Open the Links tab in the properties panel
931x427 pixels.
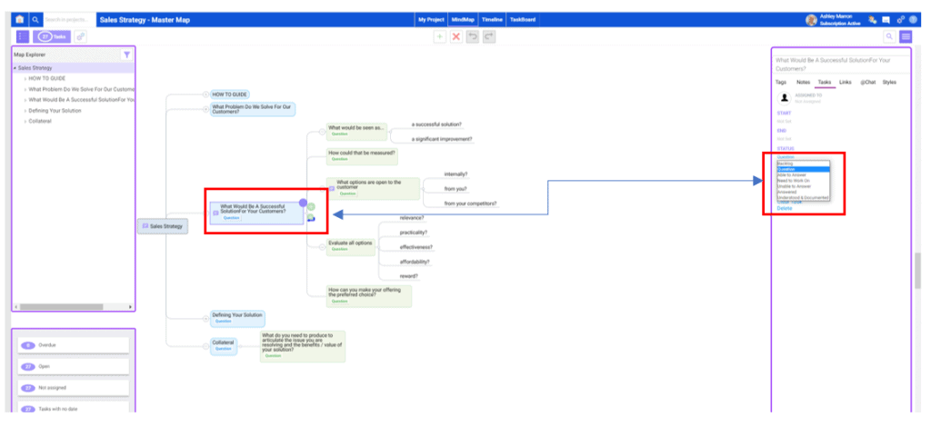click(845, 83)
